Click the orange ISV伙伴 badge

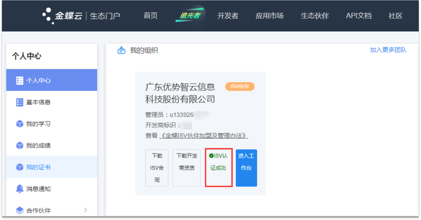[x=240, y=87]
